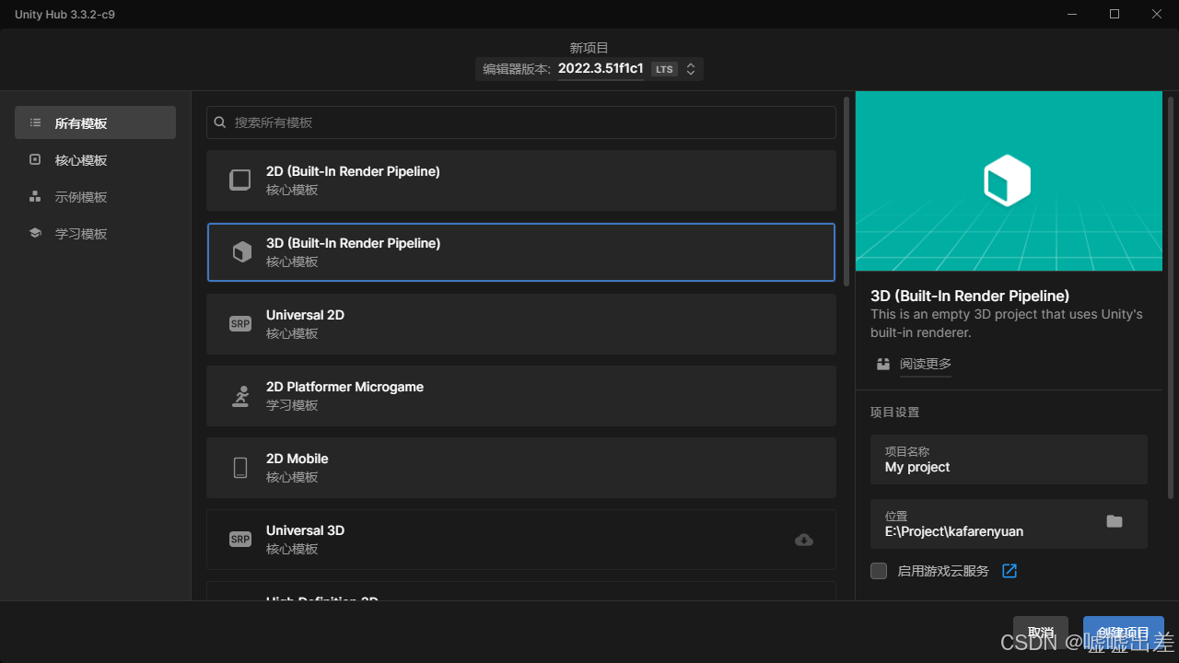Click the sample templates icon next to 示例模板
Screen dimensions: 1179x663
[35, 196]
